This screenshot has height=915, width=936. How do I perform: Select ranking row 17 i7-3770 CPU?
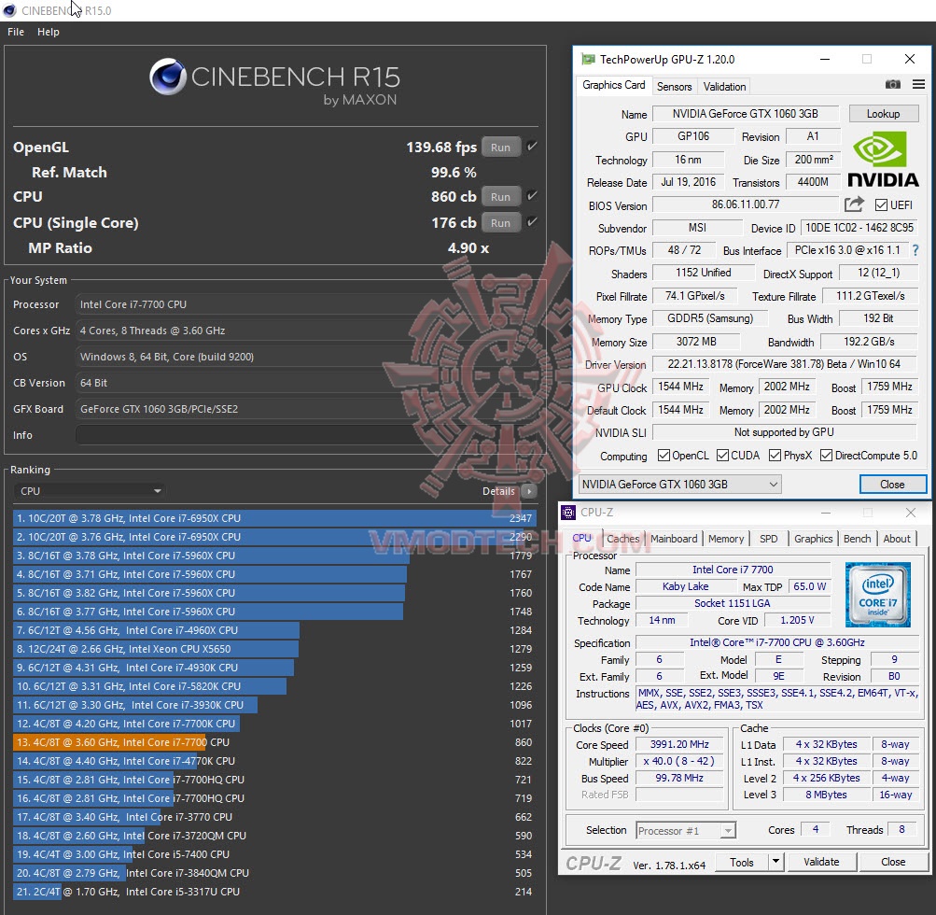[x=274, y=817]
